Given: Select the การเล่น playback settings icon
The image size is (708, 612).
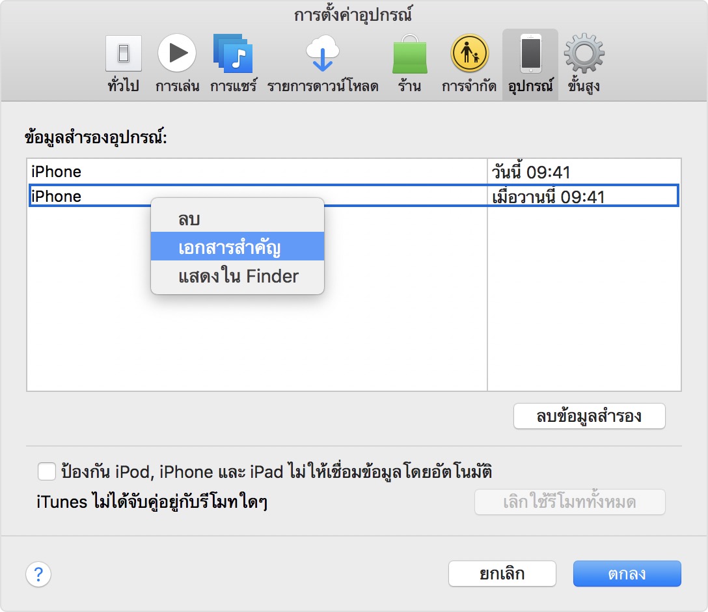Looking at the screenshot, I should tap(177, 54).
